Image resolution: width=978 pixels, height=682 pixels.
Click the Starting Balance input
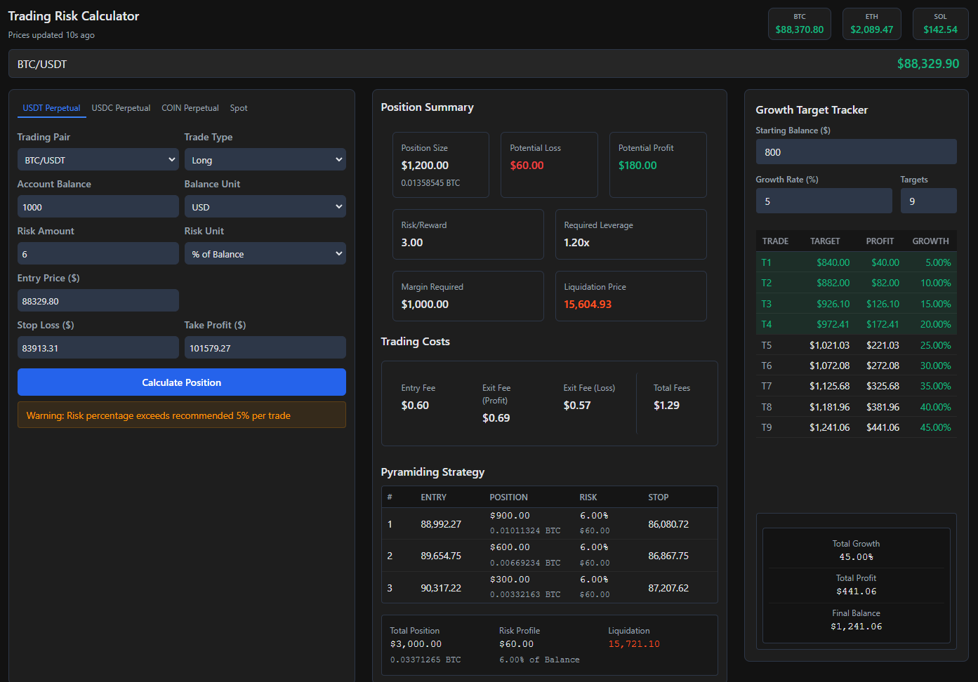pos(856,152)
